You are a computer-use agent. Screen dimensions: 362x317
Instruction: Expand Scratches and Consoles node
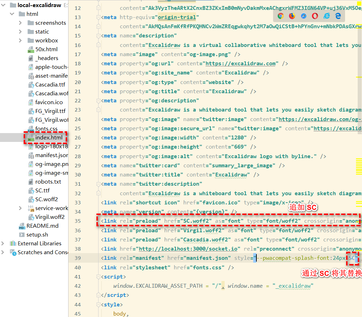click(2, 252)
